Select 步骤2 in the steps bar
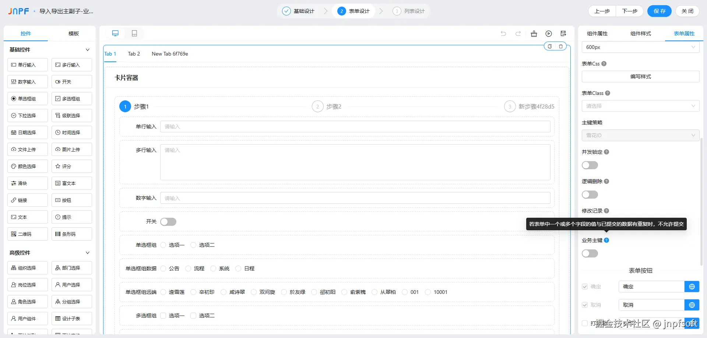 click(x=327, y=107)
